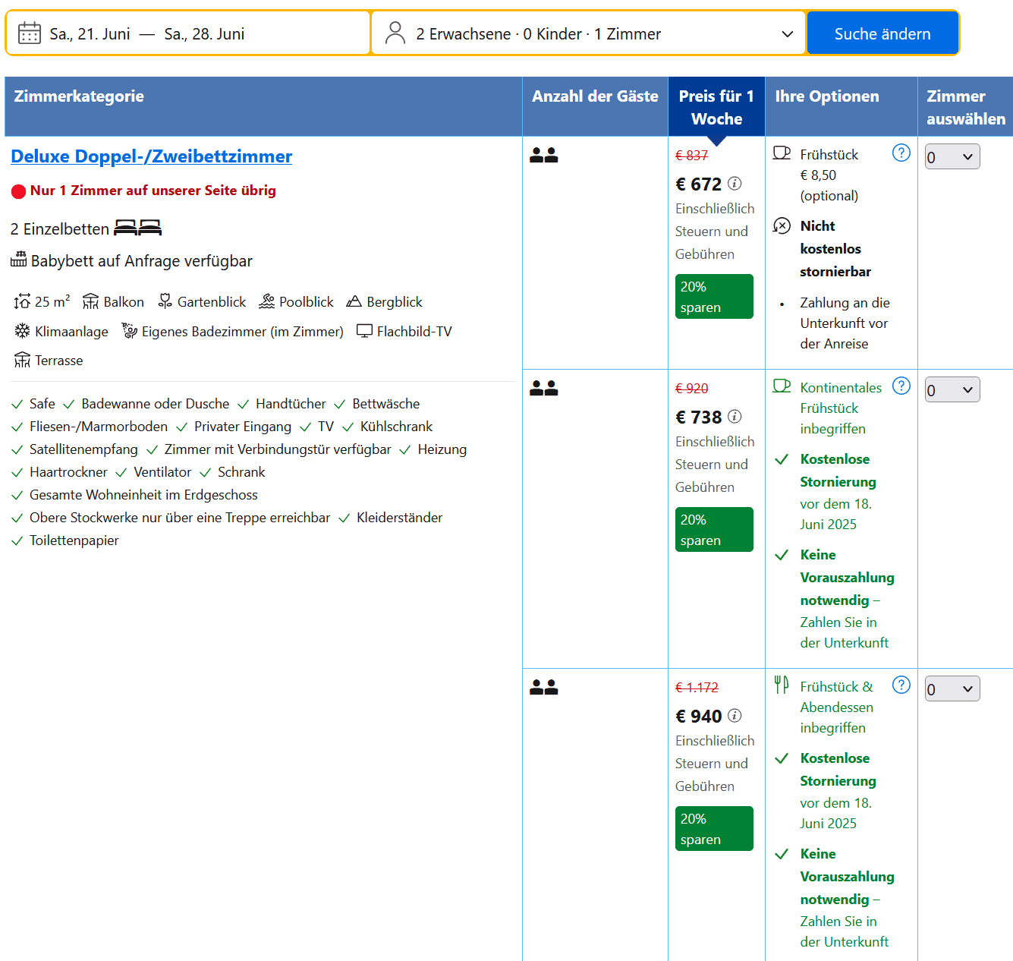Image resolution: width=1013 pixels, height=961 pixels.
Task: Click the coffee cup icon beside Kontinentales Frühstück
Action: point(782,386)
